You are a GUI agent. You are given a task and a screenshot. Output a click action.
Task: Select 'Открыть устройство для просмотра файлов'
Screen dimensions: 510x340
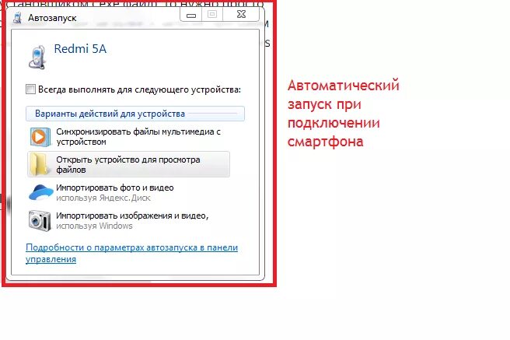(x=128, y=164)
